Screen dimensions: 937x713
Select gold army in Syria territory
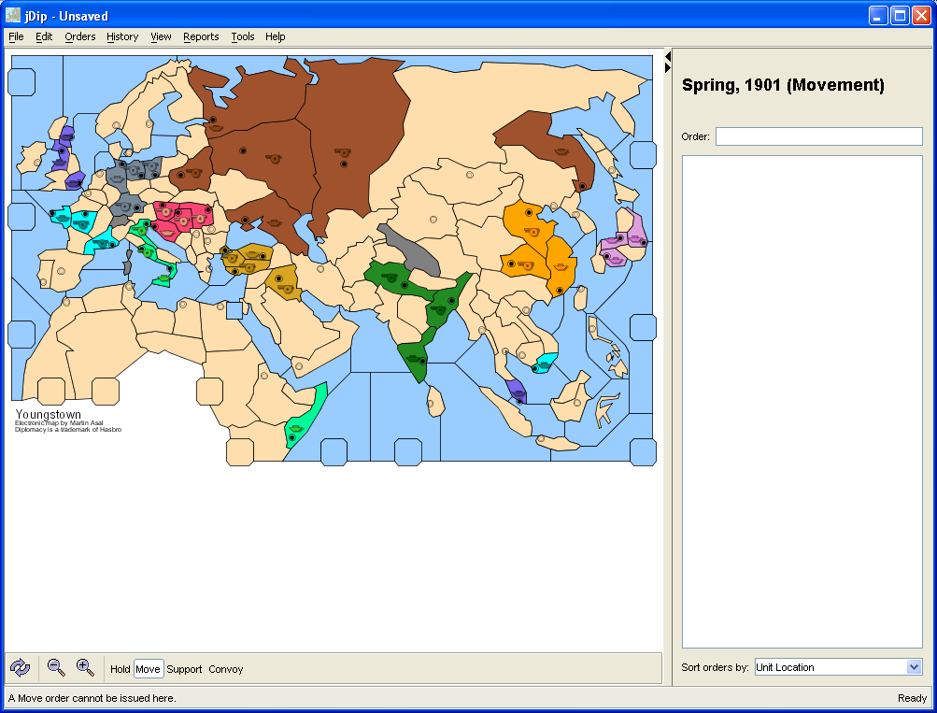tap(285, 289)
